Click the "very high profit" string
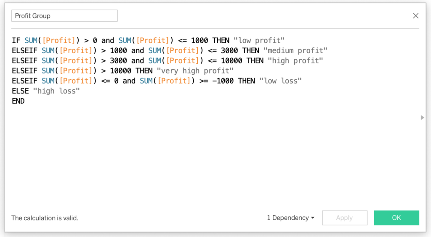This screenshot has height=237, width=431. 195,71
